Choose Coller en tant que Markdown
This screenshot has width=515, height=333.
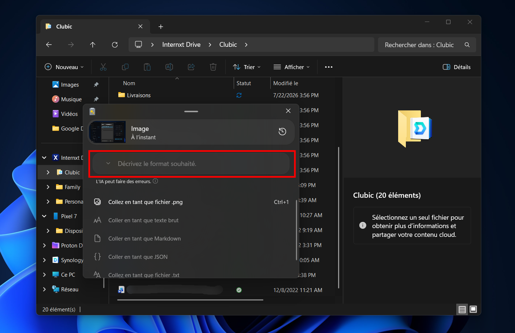pos(191,238)
